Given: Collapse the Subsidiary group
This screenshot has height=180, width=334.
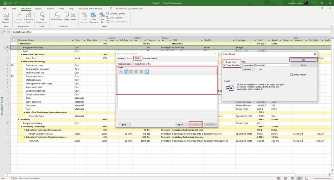Looking at the screenshot, I should click(19, 119).
